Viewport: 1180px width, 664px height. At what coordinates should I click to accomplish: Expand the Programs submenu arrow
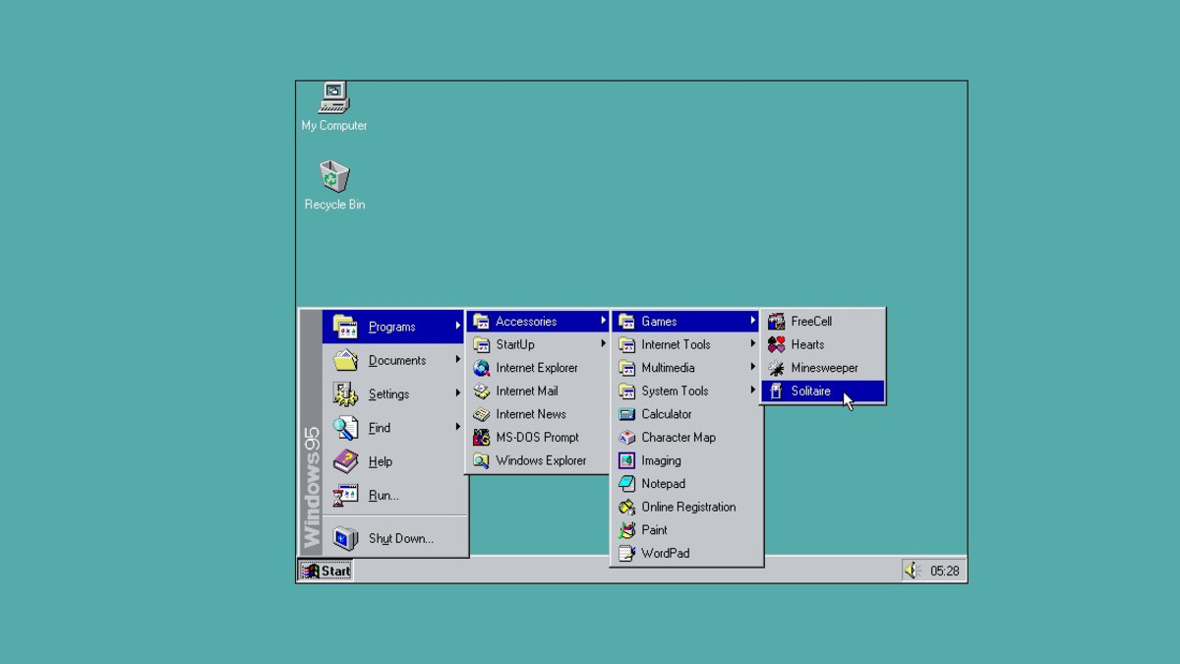pyautogui.click(x=457, y=327)
